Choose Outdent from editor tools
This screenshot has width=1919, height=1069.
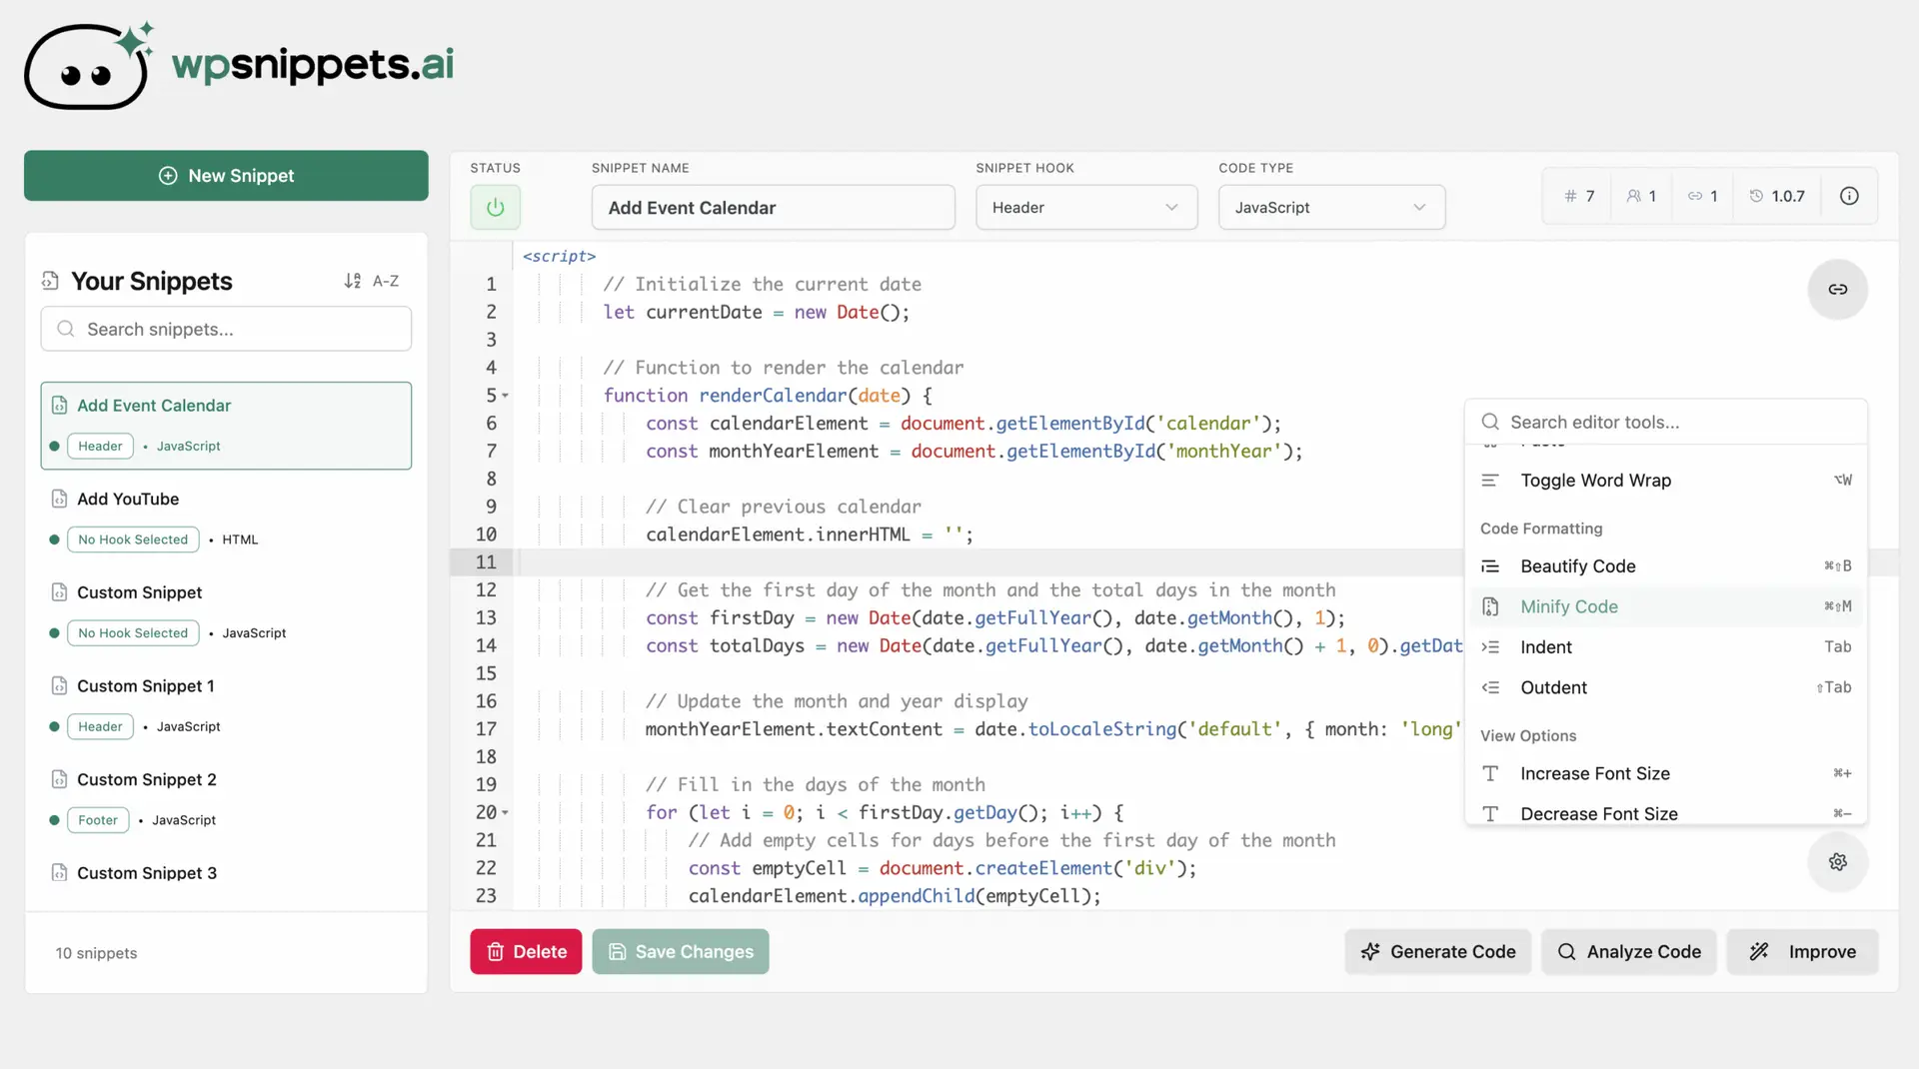[x=1666, y=687]
